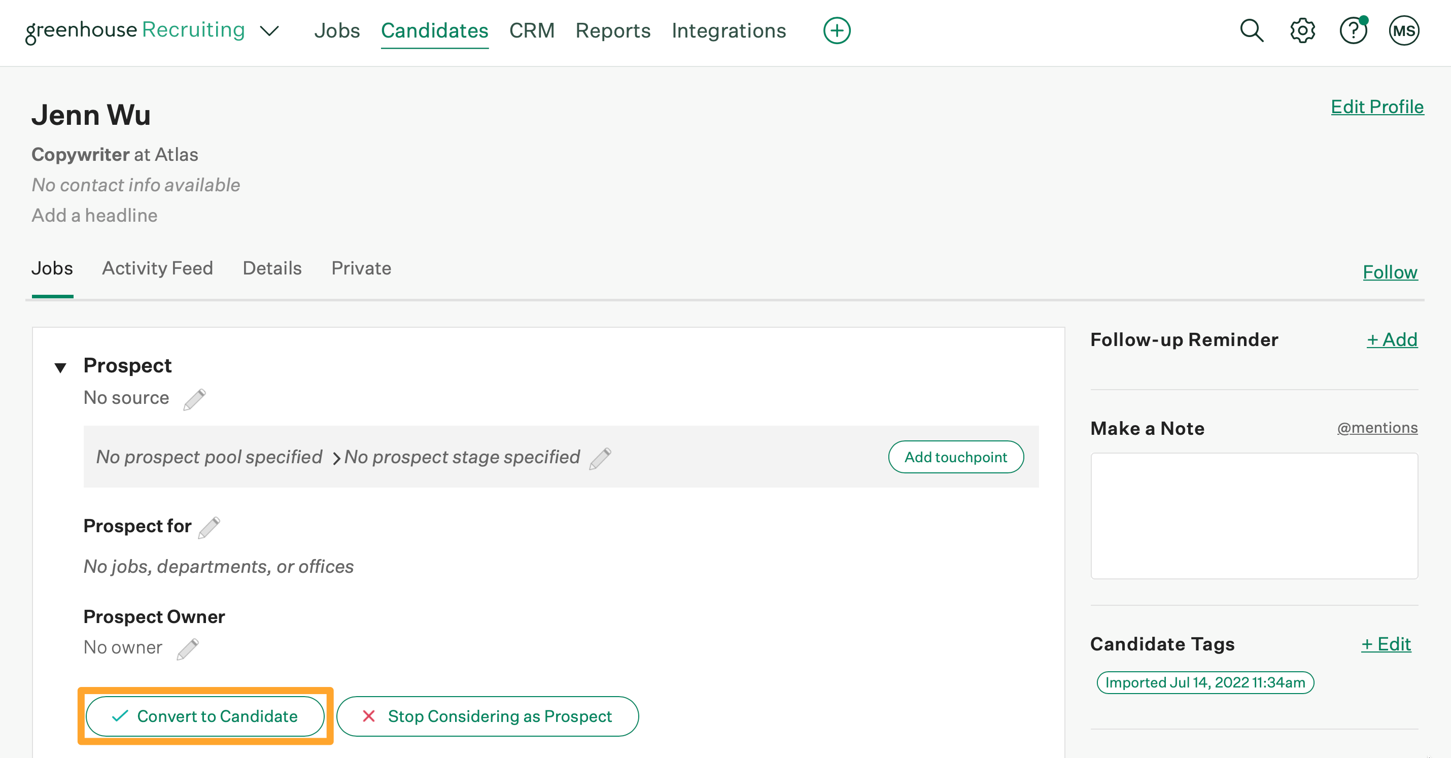Open the MS user avatar menu

click(x=1404, y=30)
